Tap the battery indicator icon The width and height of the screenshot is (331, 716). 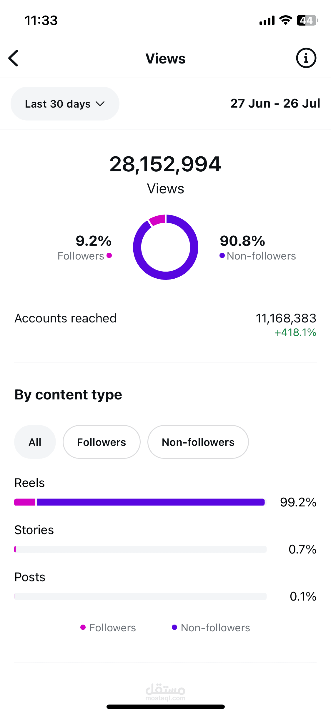click(x=307, y=20)
